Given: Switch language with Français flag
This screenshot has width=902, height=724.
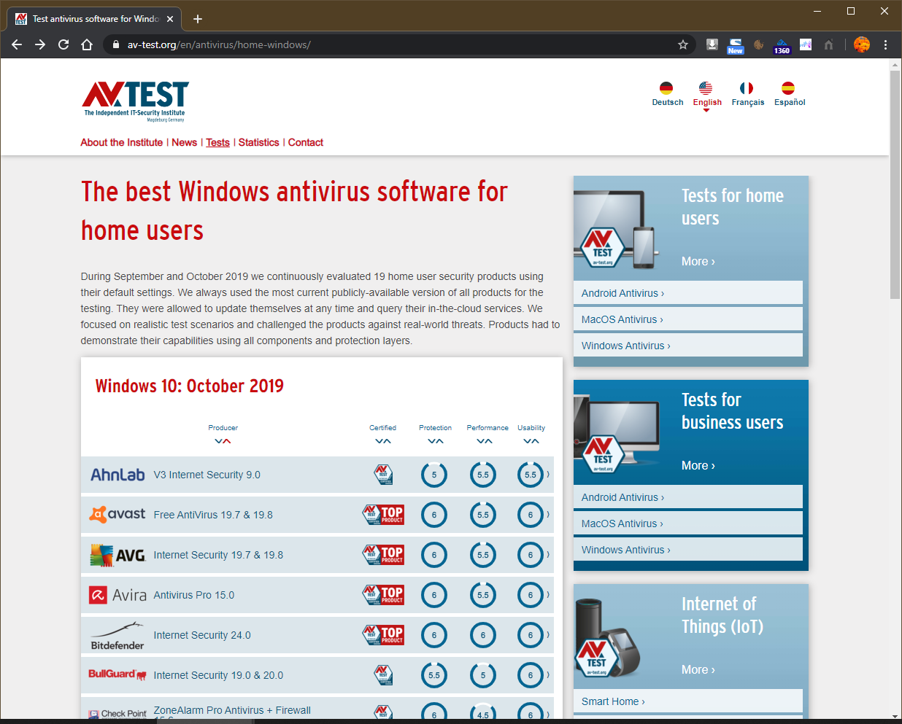Looking at the screenshot, I should coord(747,88).
